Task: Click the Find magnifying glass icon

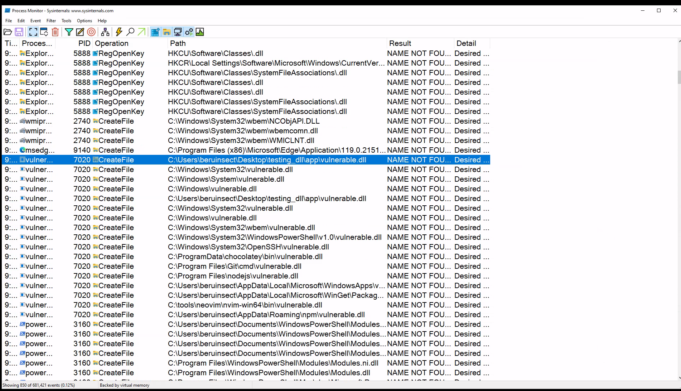Action: tap(130, 32)
